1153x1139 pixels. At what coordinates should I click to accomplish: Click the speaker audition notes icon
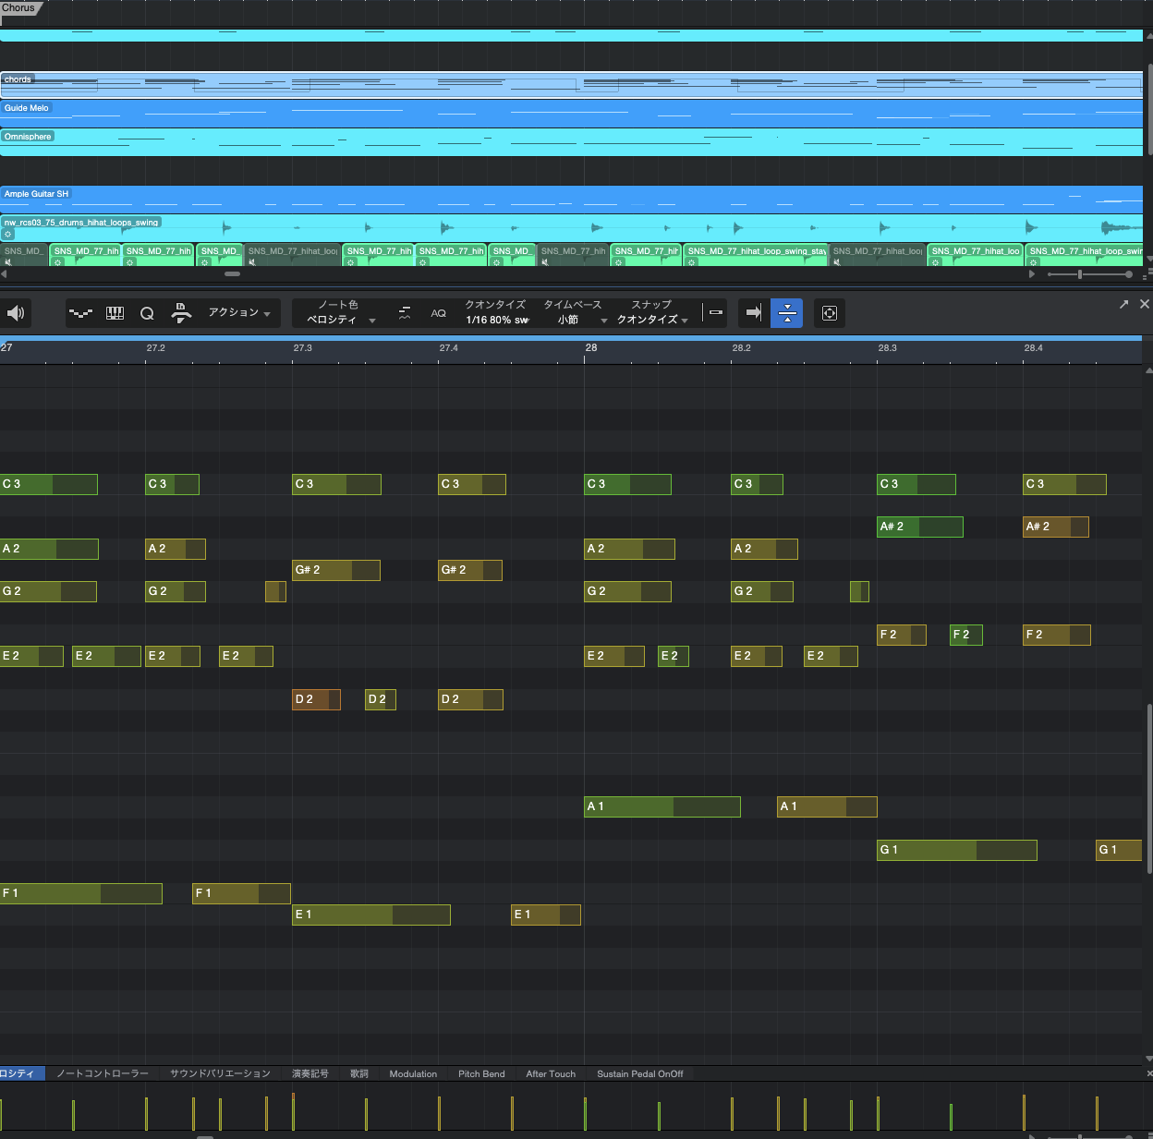tap(16, 313)
